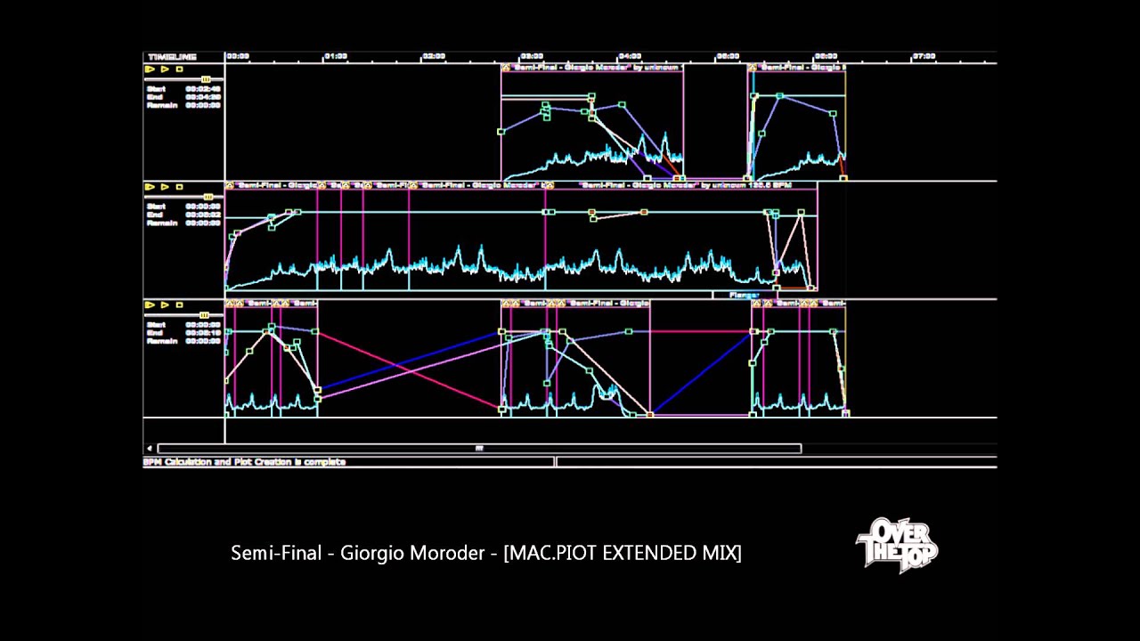This screenshot has width=1140, height=641.
Task: Click the orange icon of the 'Semi-Fi' middle-track clip
Action: 368,185
